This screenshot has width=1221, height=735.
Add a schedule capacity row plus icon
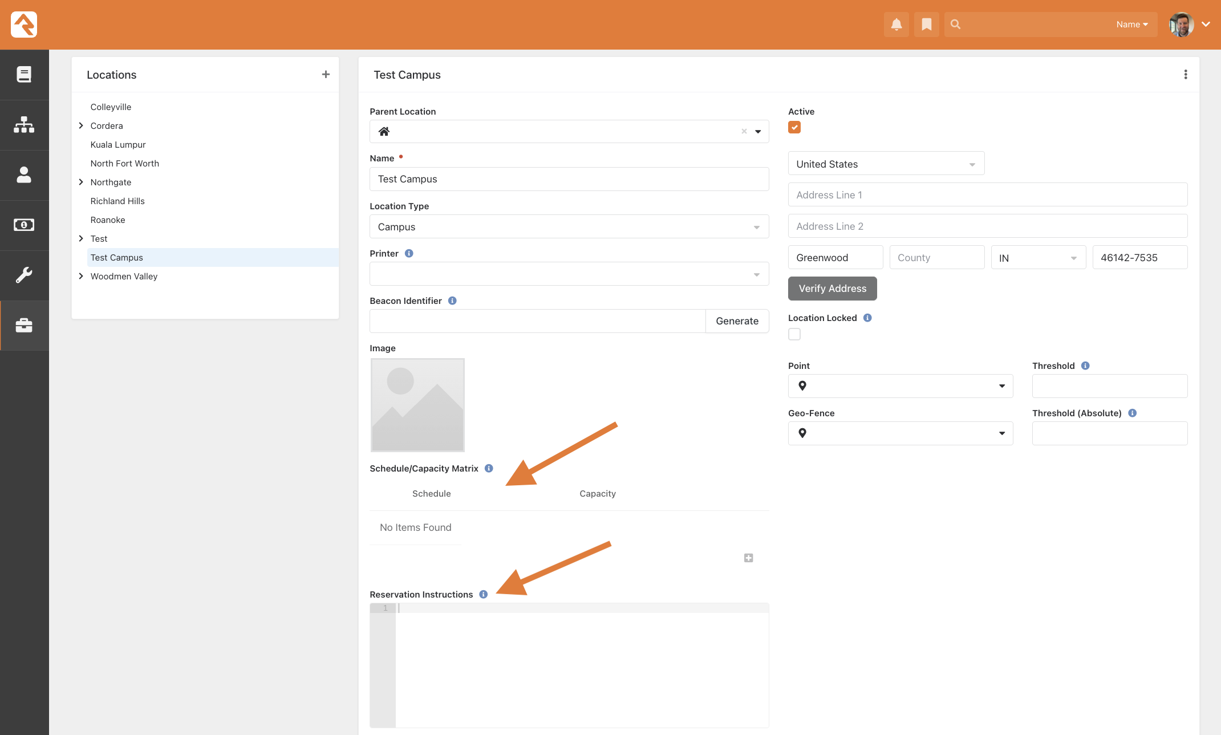click(x=748, y=558)
